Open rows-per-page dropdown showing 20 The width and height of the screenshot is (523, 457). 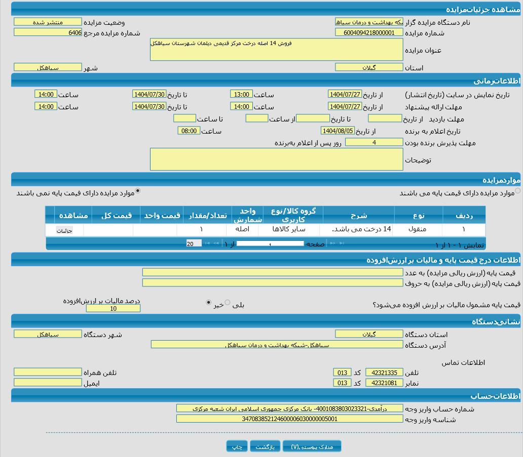pyautogui.click(x=194, y=243)
